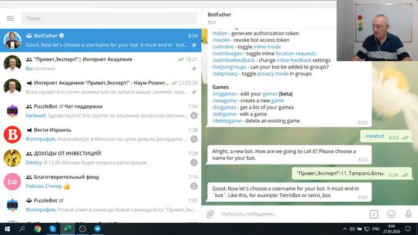Image resolution: width=418 pixels, height=235 pixels.
Task: Open Skype from the taskbar
Action: (52, 229)
